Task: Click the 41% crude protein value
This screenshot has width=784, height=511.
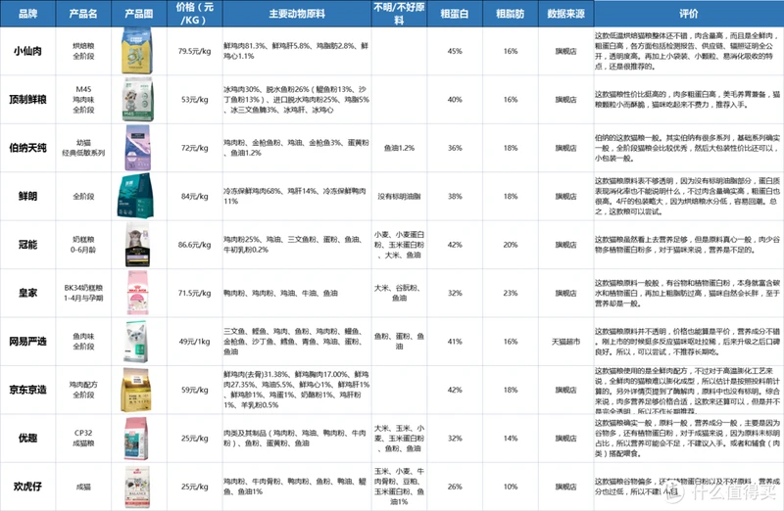Action: pos(455,342)
